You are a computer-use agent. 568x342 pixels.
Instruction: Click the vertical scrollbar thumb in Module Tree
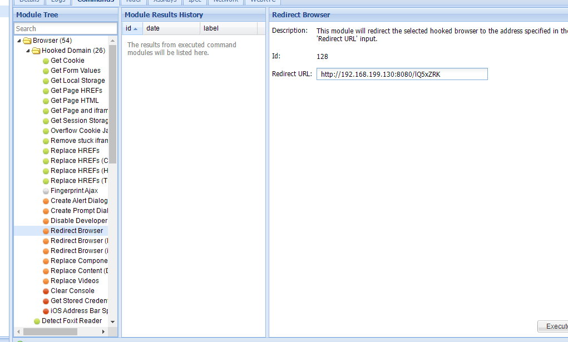tap(113, 105)
